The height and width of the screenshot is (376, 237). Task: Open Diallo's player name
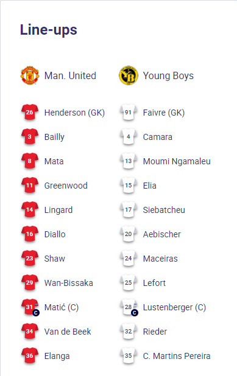55,234
